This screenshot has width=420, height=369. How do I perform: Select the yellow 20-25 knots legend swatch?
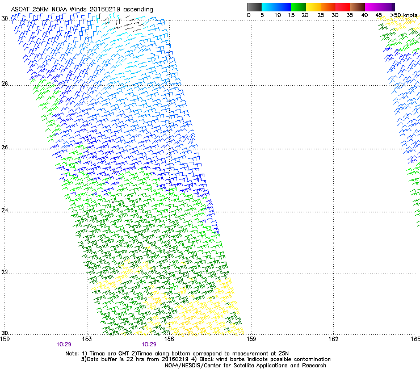tap(313, 7)
